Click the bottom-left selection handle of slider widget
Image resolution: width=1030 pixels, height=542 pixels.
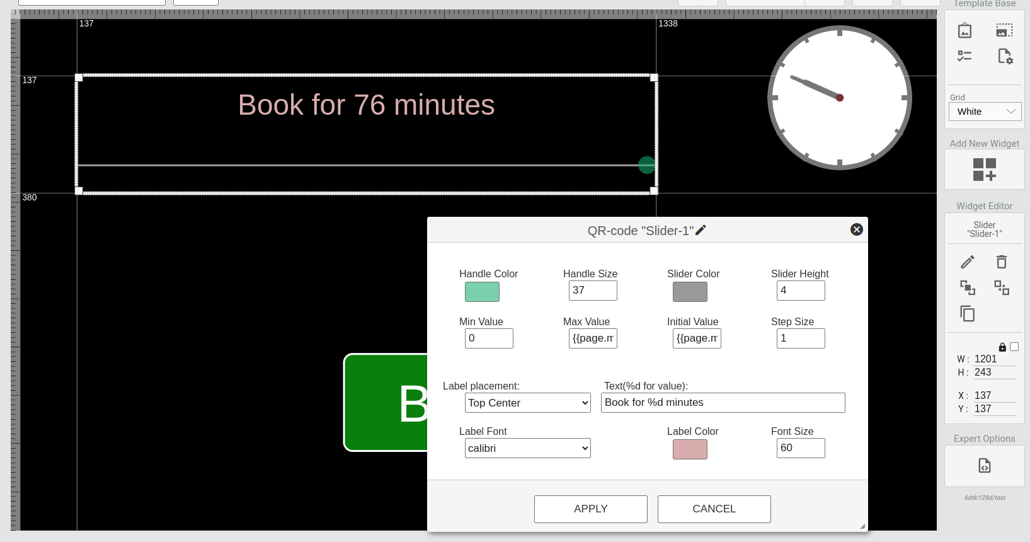coord(79,191)
